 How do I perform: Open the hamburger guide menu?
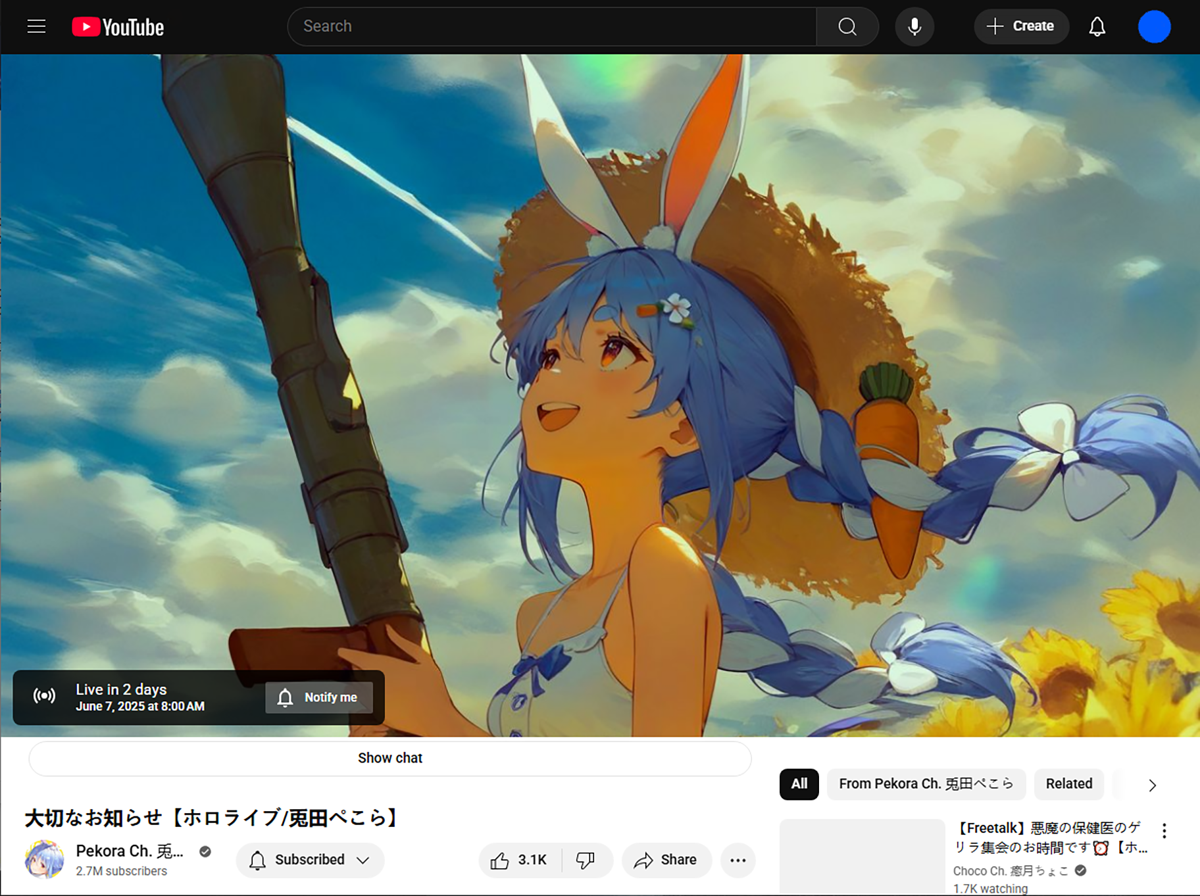pyautogui.click(x=36, y=26)
